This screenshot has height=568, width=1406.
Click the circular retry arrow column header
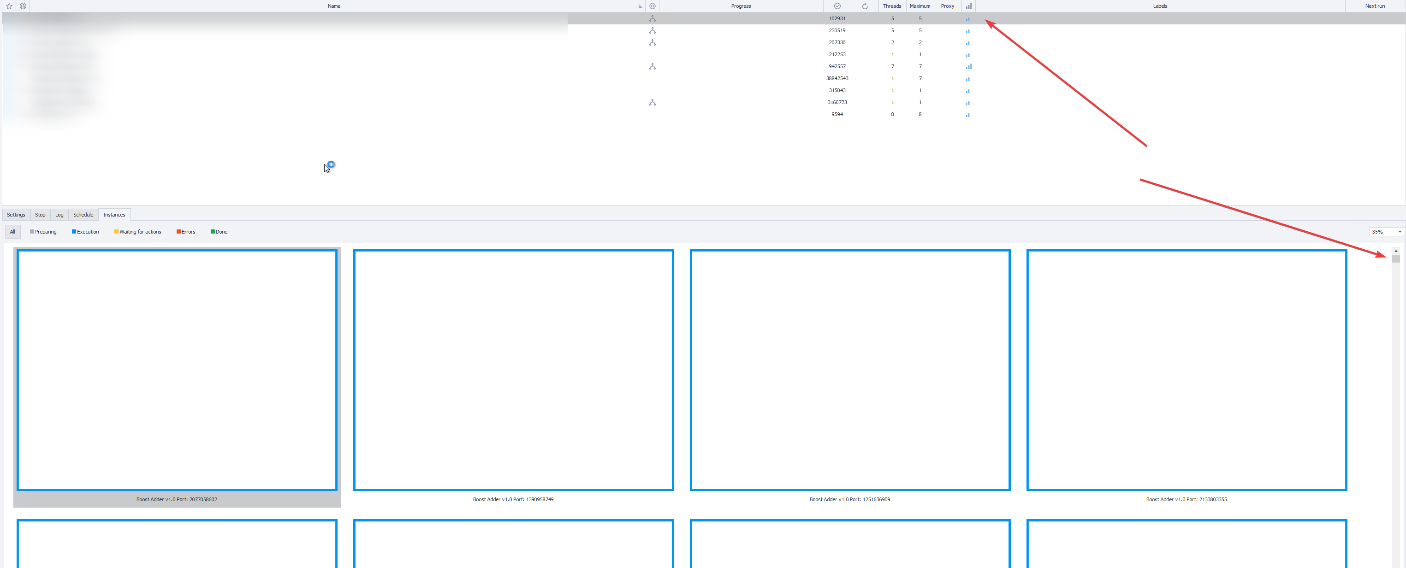point(865,6)
